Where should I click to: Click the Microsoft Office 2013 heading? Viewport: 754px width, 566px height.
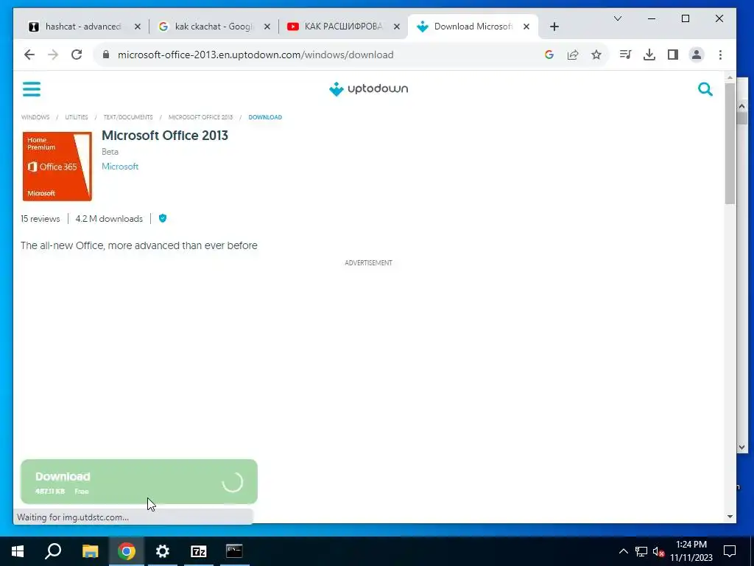click(x=164, y=136)
